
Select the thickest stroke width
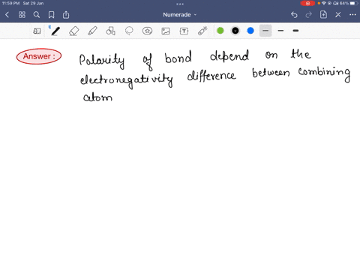coord(295,31)
